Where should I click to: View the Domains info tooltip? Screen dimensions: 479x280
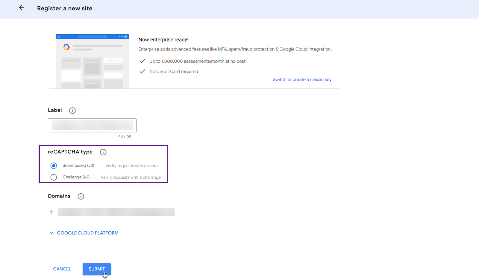point(81,196)
